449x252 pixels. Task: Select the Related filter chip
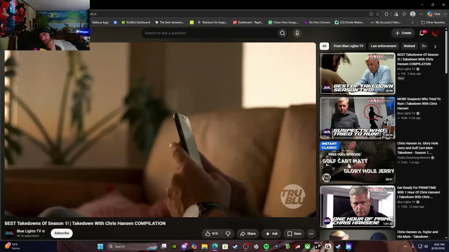tap(409, 46)
